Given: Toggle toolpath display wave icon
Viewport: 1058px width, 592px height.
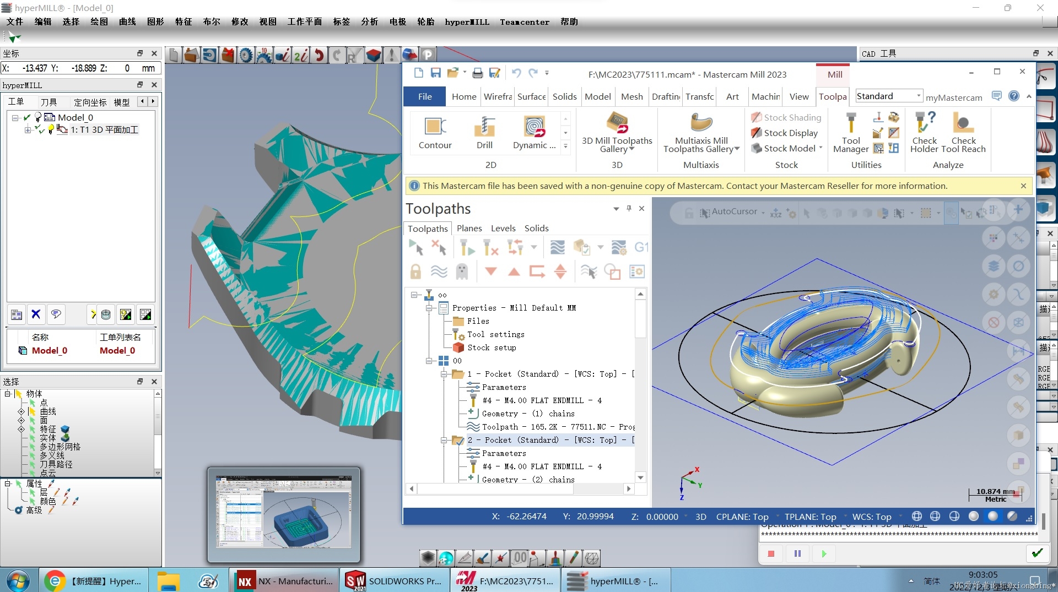Looking at the screenshot, I should [439, 271].
